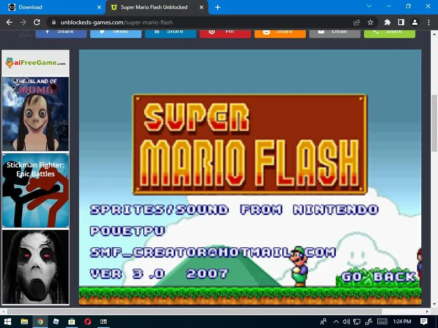Tweet this page on Twitter

116,33
